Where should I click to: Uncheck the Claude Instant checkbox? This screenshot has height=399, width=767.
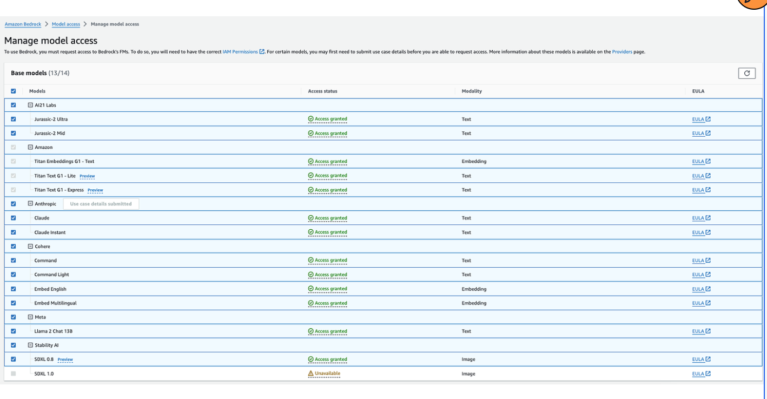(x=14, y=232)
